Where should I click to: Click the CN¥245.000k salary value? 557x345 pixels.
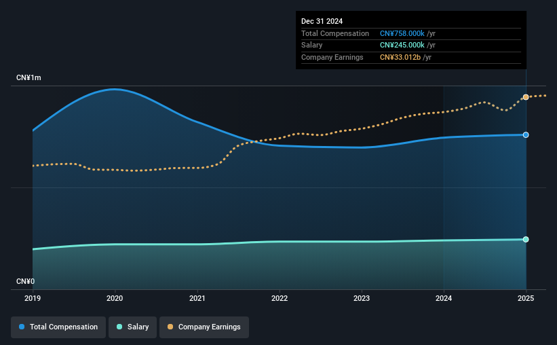pyautogui.click(x=402, y=46)
